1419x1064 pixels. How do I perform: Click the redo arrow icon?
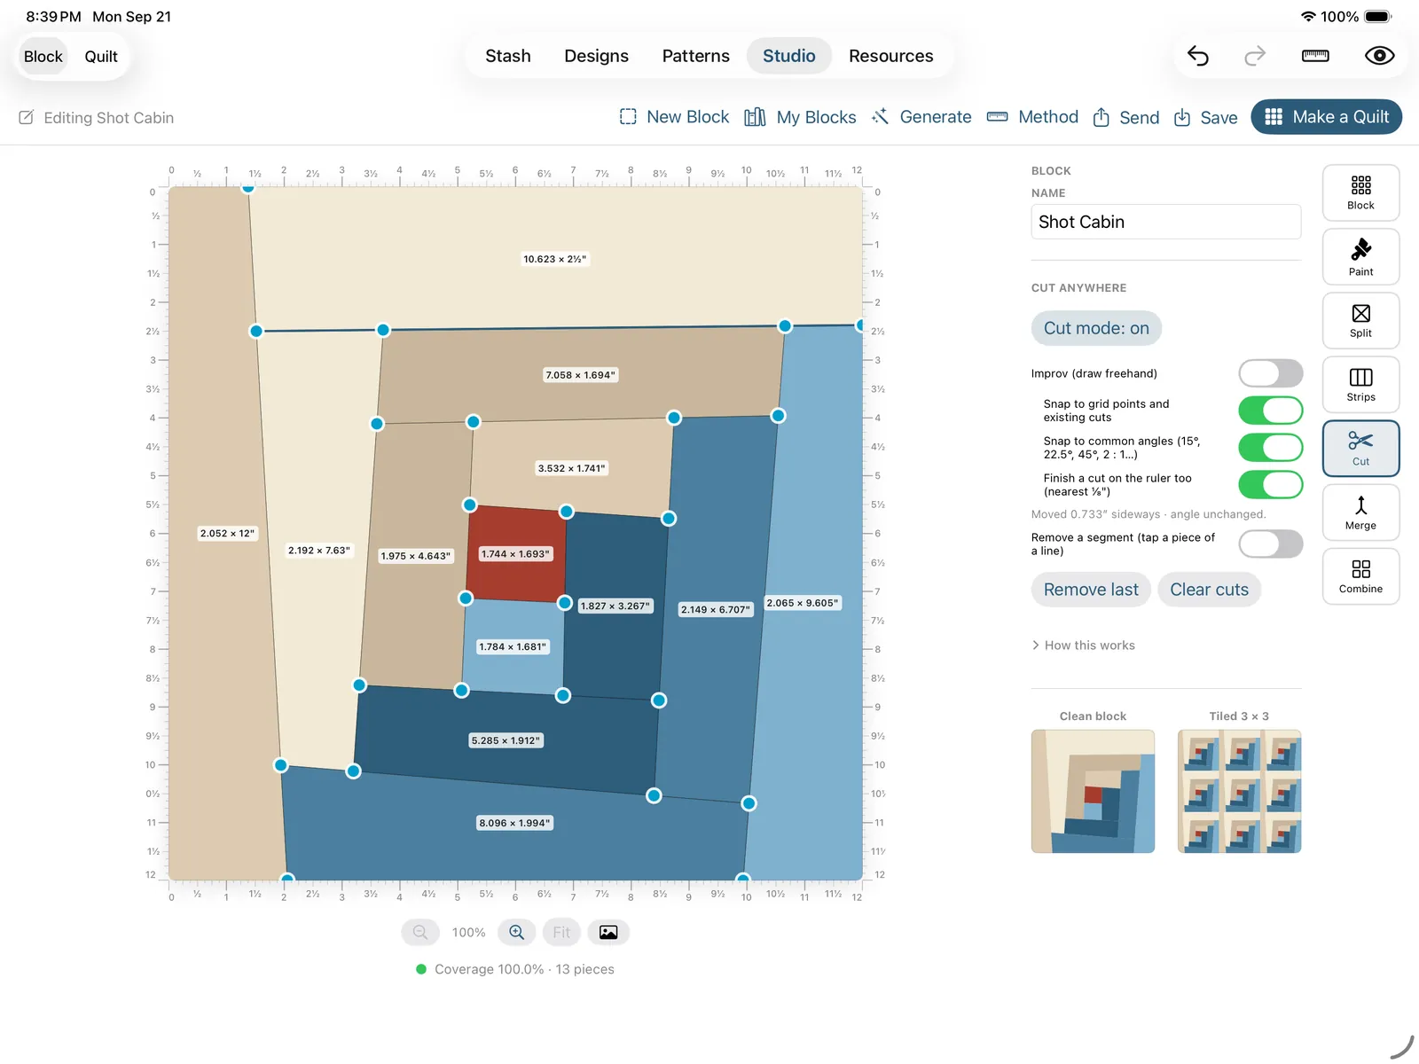[1255, 56]
